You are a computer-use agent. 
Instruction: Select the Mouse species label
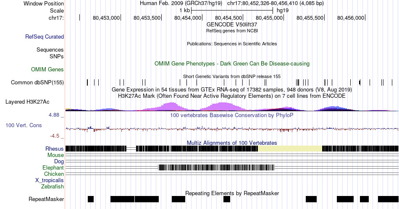(55, 155)
